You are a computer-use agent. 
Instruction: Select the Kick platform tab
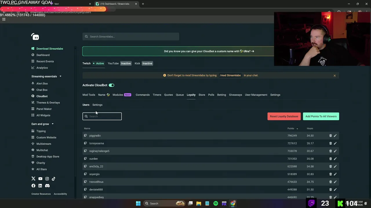click(143, 63)
